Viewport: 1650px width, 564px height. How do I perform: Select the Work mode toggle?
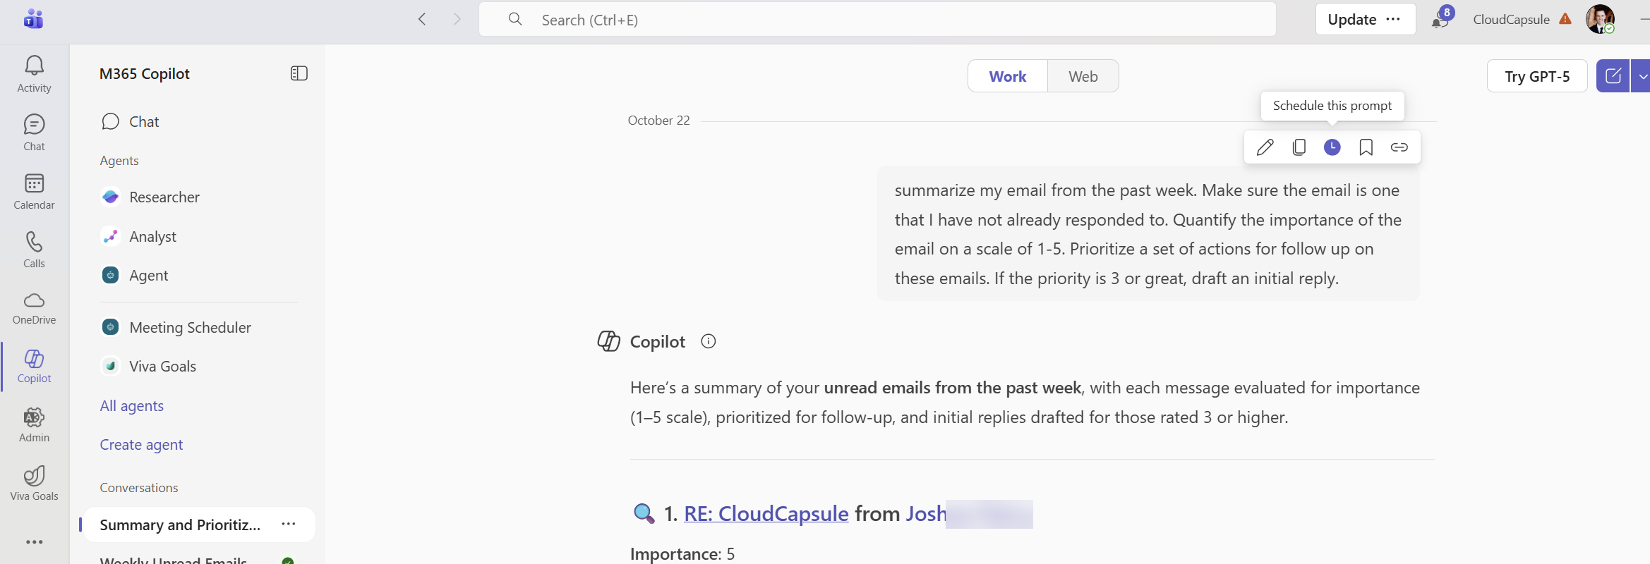click(1007, 76)
